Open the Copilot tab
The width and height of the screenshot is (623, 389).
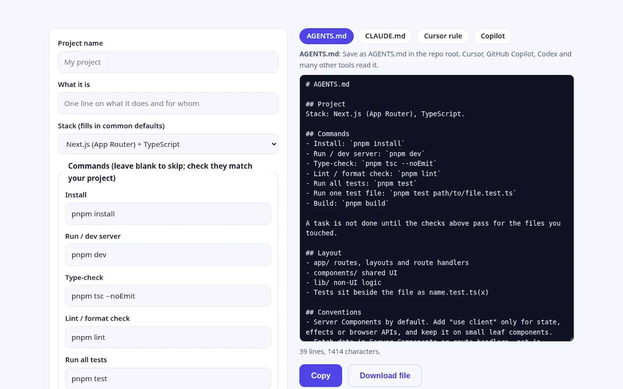(x=493, y=36)
